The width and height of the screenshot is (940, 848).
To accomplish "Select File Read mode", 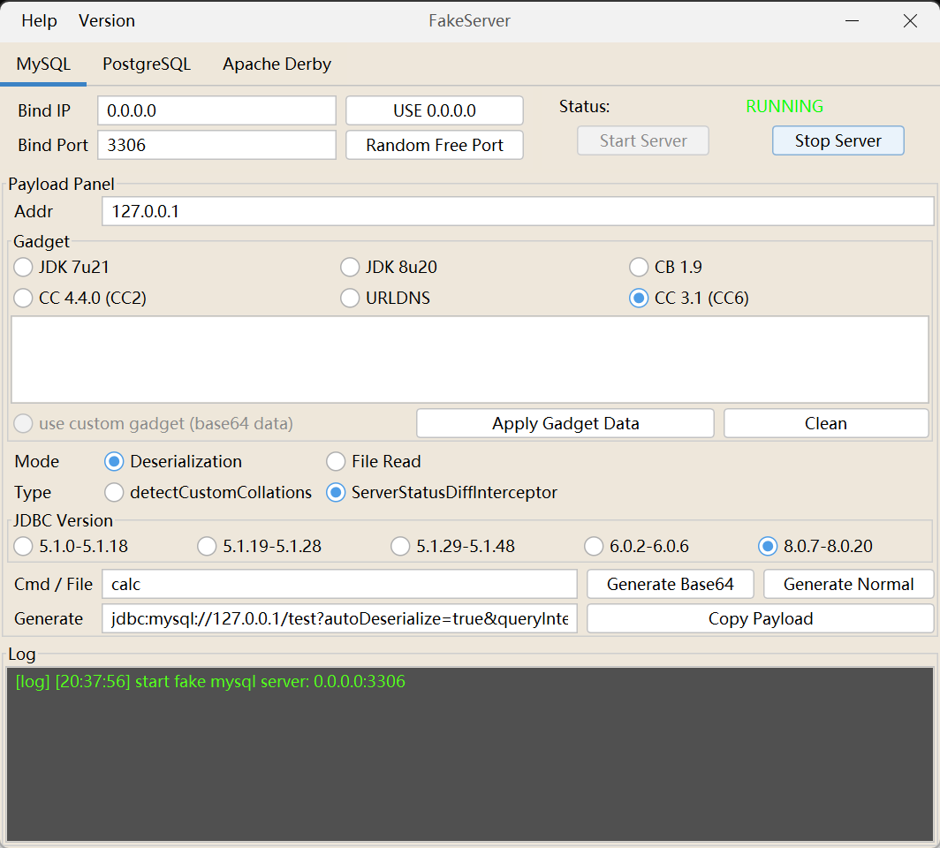I will 374,461.
